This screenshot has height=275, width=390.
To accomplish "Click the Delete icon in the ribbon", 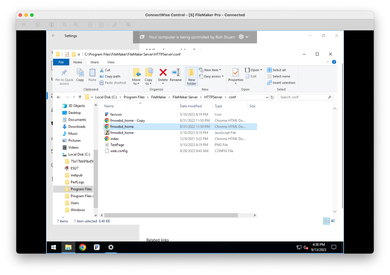I will [x=163, y=74].
